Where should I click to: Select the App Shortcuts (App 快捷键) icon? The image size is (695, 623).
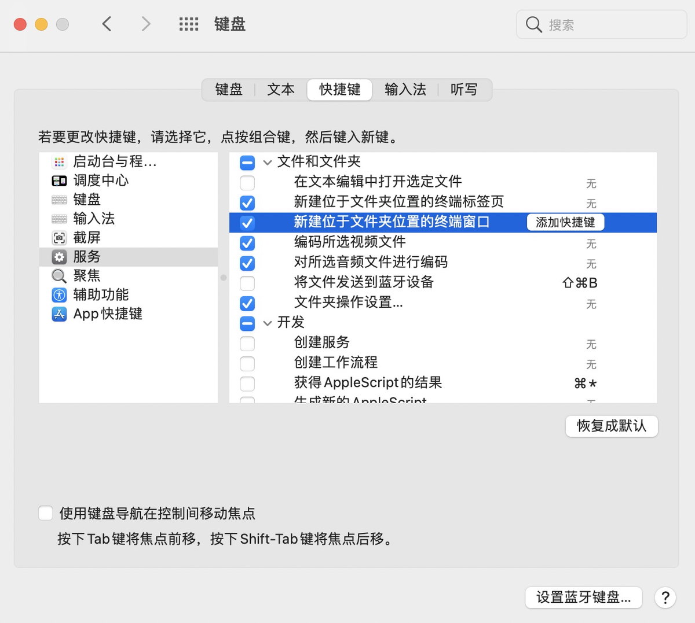point(59,314)
